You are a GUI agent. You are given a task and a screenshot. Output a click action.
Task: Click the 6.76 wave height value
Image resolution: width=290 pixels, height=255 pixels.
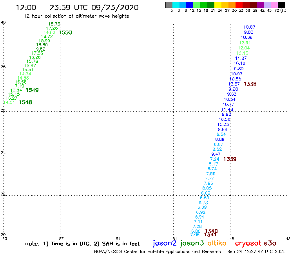coord(203,203)
